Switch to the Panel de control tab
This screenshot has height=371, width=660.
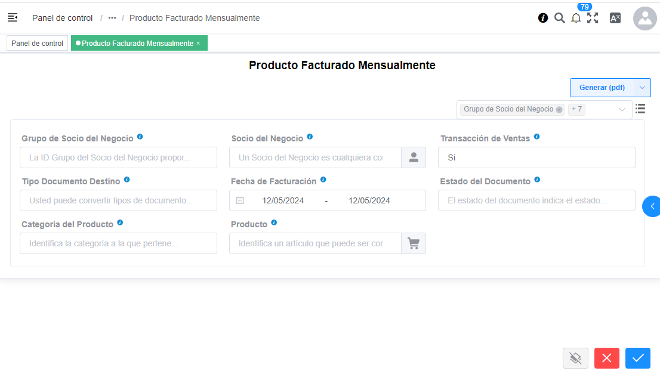click(37, 42)
